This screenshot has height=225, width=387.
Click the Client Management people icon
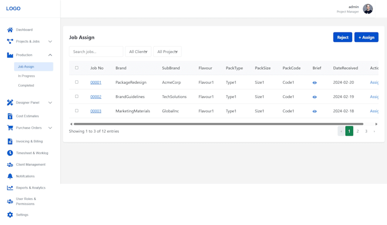(10, 165)
